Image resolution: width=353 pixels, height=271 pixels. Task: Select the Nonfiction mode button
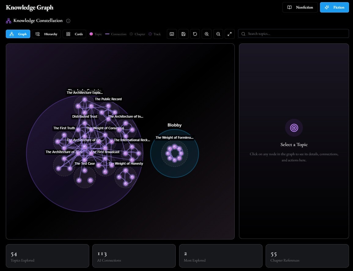coord(300,7)
